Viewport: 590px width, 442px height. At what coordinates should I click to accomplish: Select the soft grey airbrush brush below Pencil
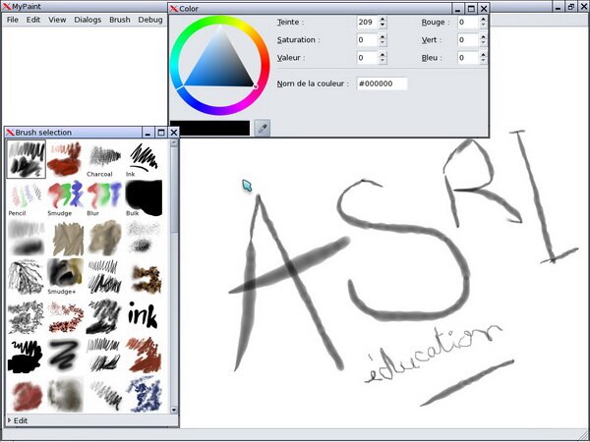pyautogui.click(x=26, y=237)
